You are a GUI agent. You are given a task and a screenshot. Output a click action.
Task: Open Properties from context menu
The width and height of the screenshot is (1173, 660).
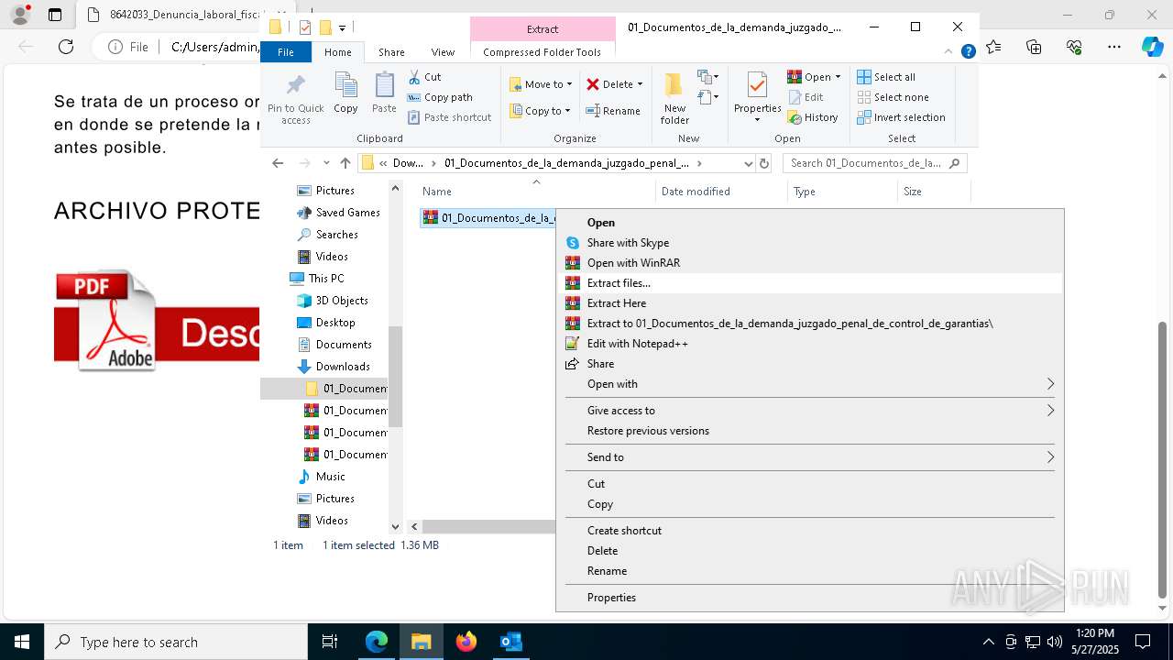coord(809,598)
